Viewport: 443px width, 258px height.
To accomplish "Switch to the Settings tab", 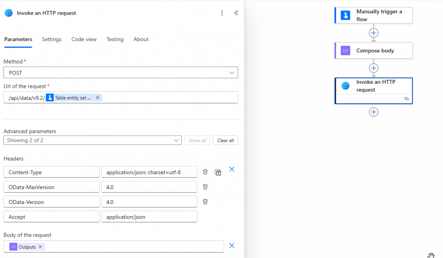I will [51, 39].
